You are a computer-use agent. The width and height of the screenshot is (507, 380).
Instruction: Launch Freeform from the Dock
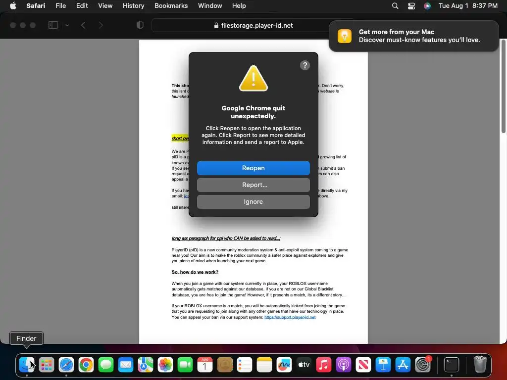pos(284,365)
